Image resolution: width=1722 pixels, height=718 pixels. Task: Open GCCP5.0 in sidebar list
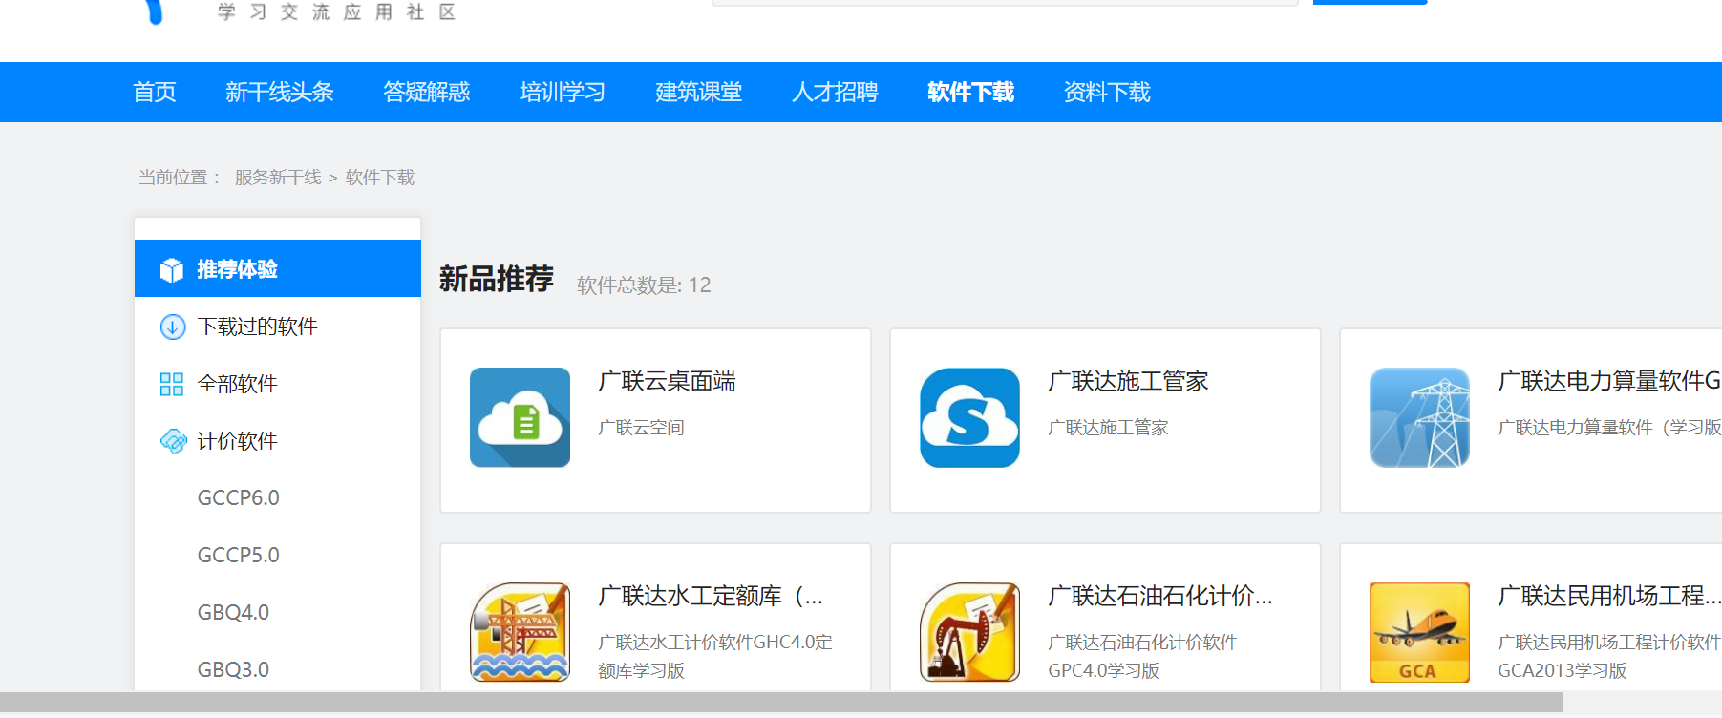click(x=239, y=555)
